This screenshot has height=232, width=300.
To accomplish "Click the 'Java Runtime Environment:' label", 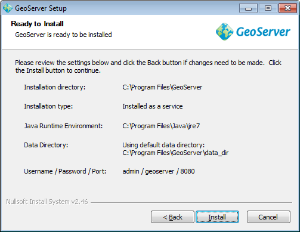I will point(63,126).
